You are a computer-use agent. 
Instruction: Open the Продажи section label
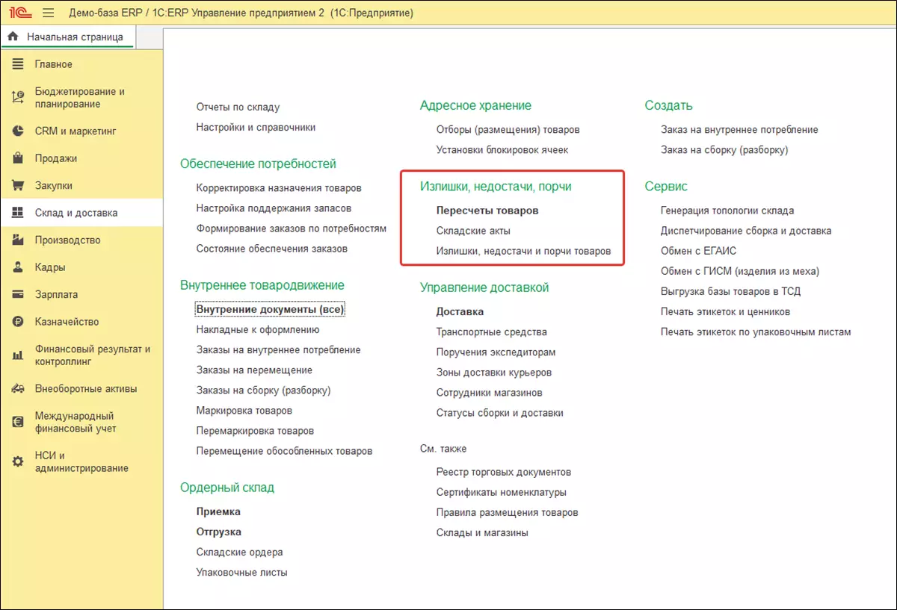[x=56, y=158]
